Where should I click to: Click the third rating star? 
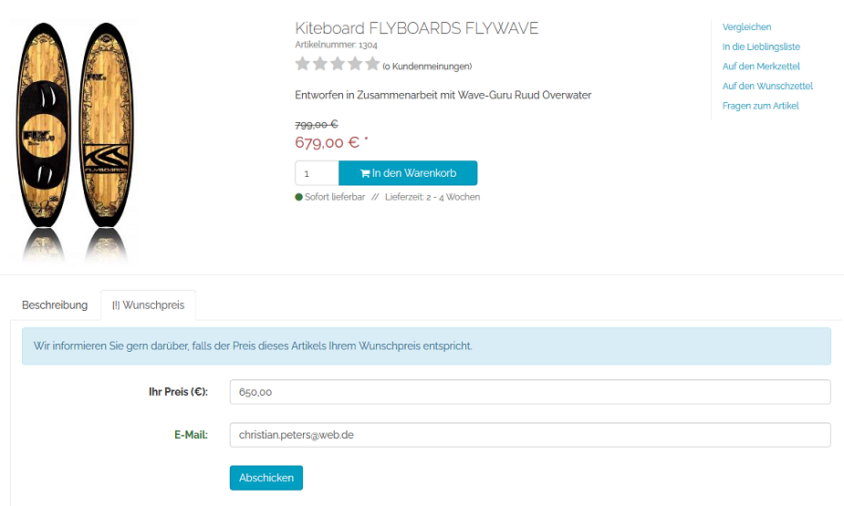click(338, 64)
